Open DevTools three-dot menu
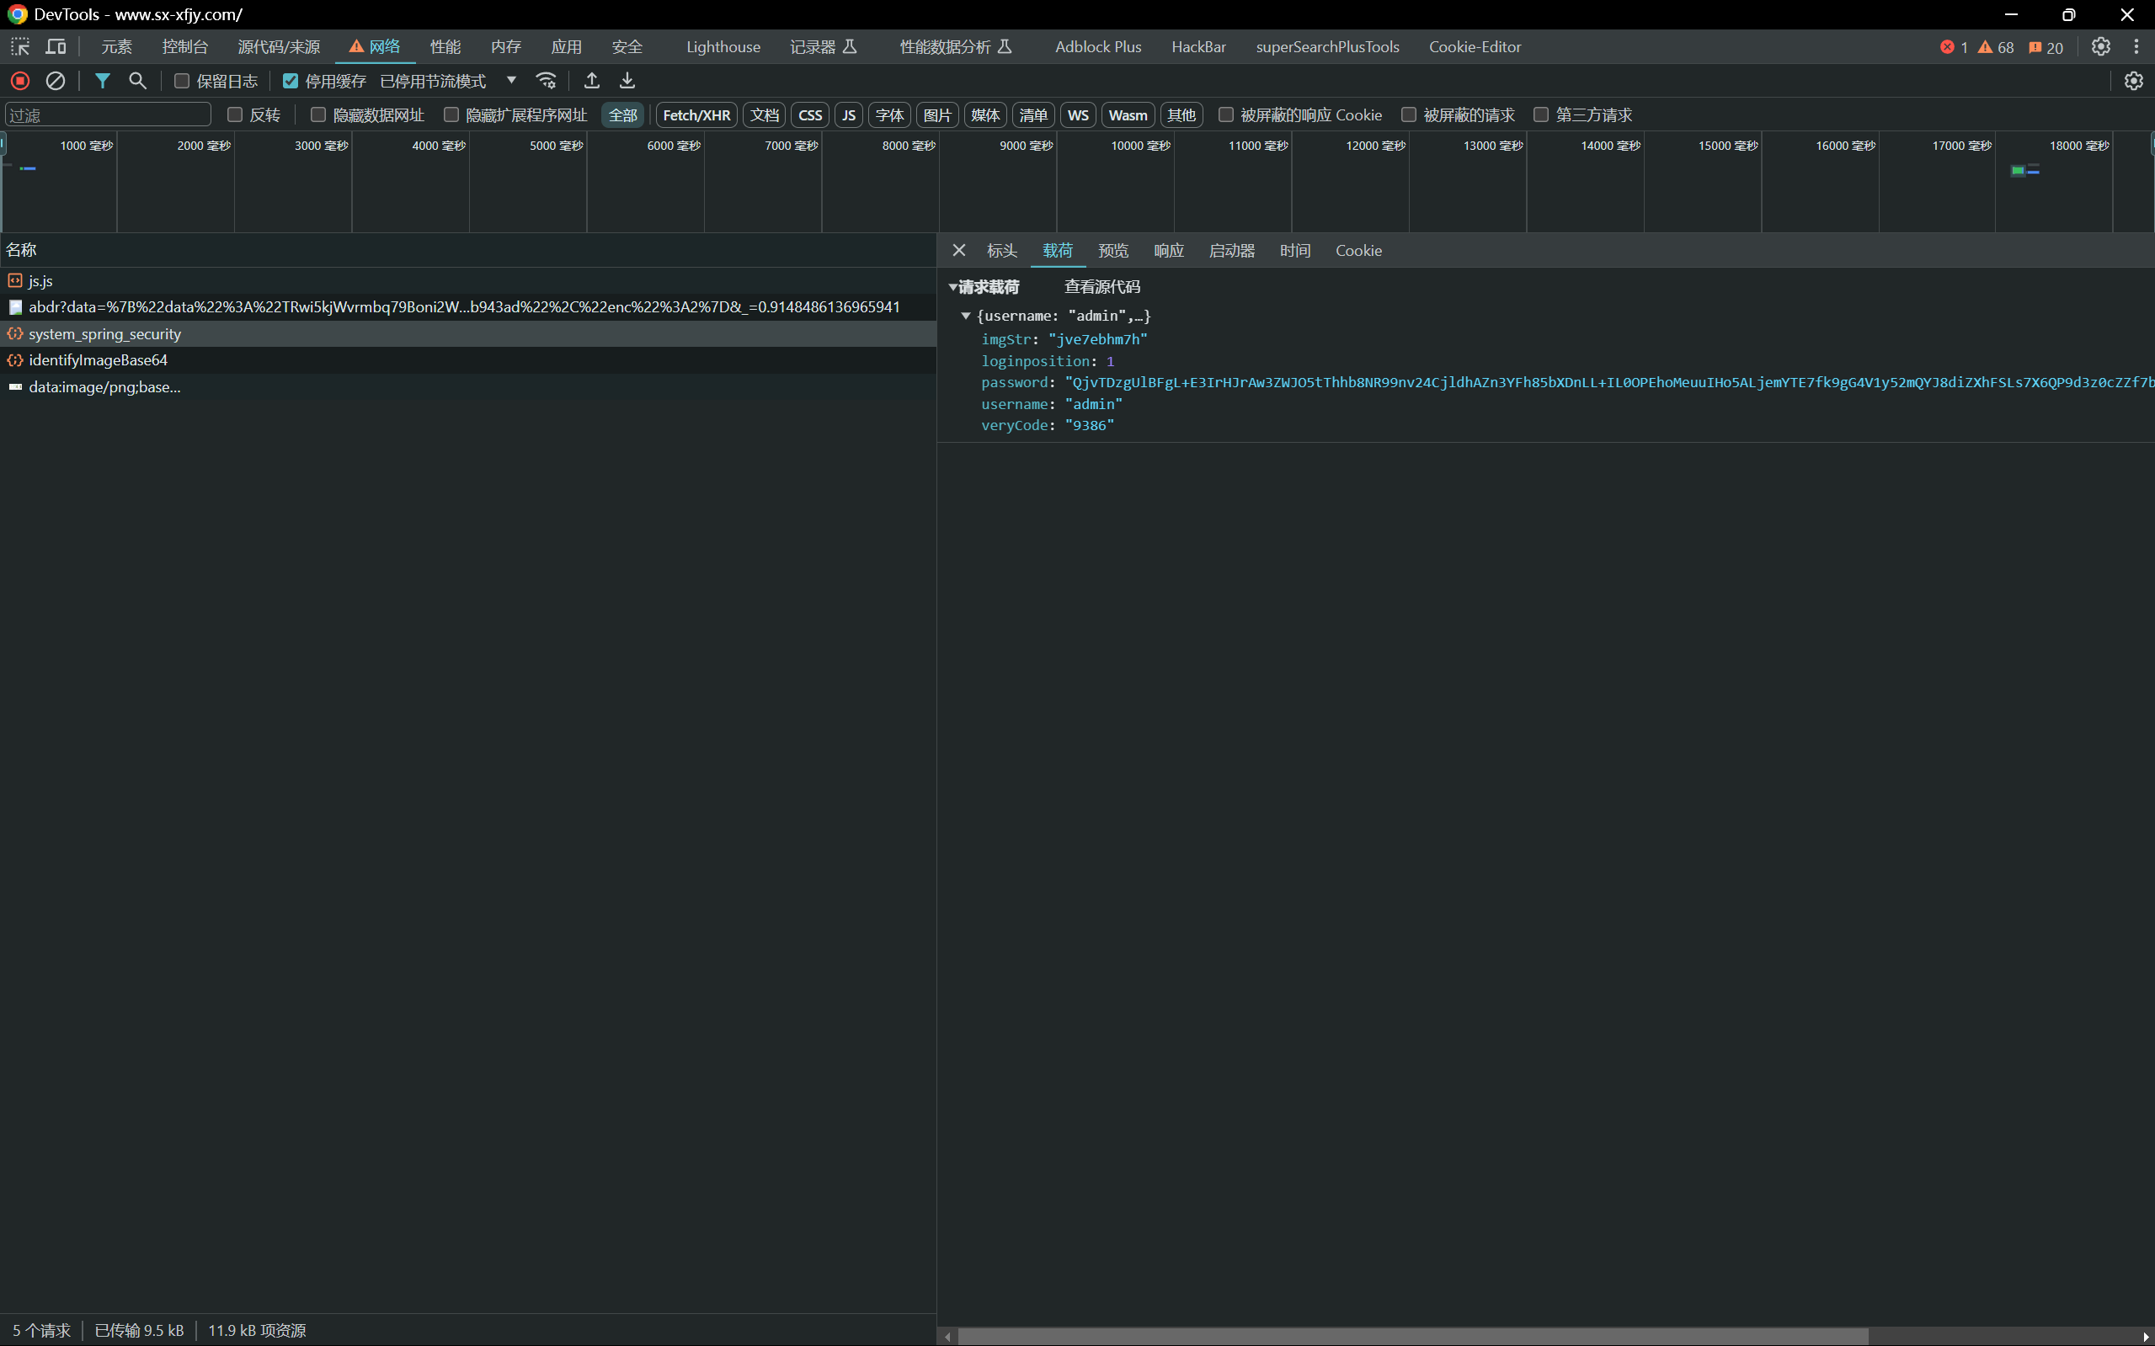The height and width of the screenshot is (1346, 2155). tap(2136, 46)
